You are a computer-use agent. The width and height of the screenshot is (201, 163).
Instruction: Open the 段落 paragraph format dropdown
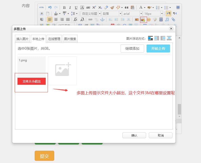pyautogui.click(x=111, y=13)
